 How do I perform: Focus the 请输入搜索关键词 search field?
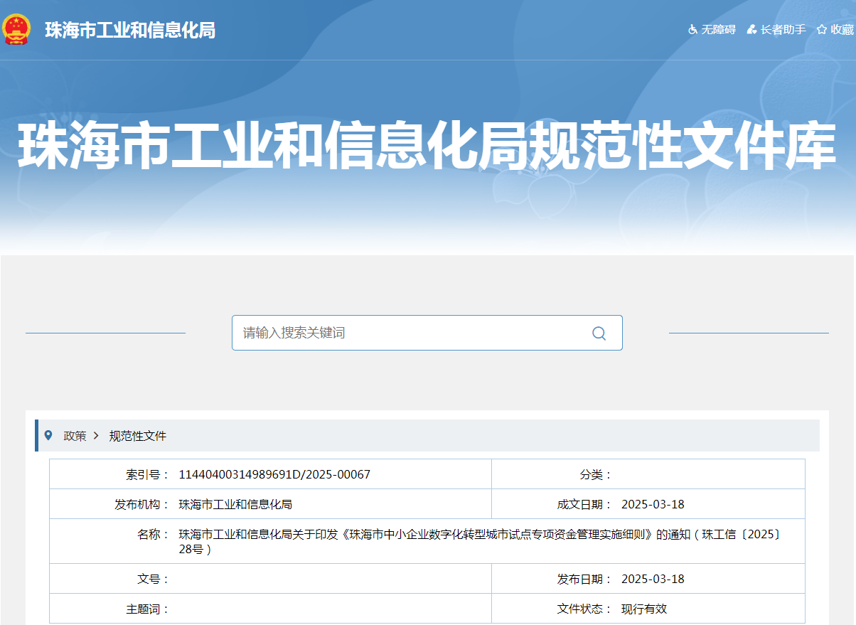coord(412,333)
